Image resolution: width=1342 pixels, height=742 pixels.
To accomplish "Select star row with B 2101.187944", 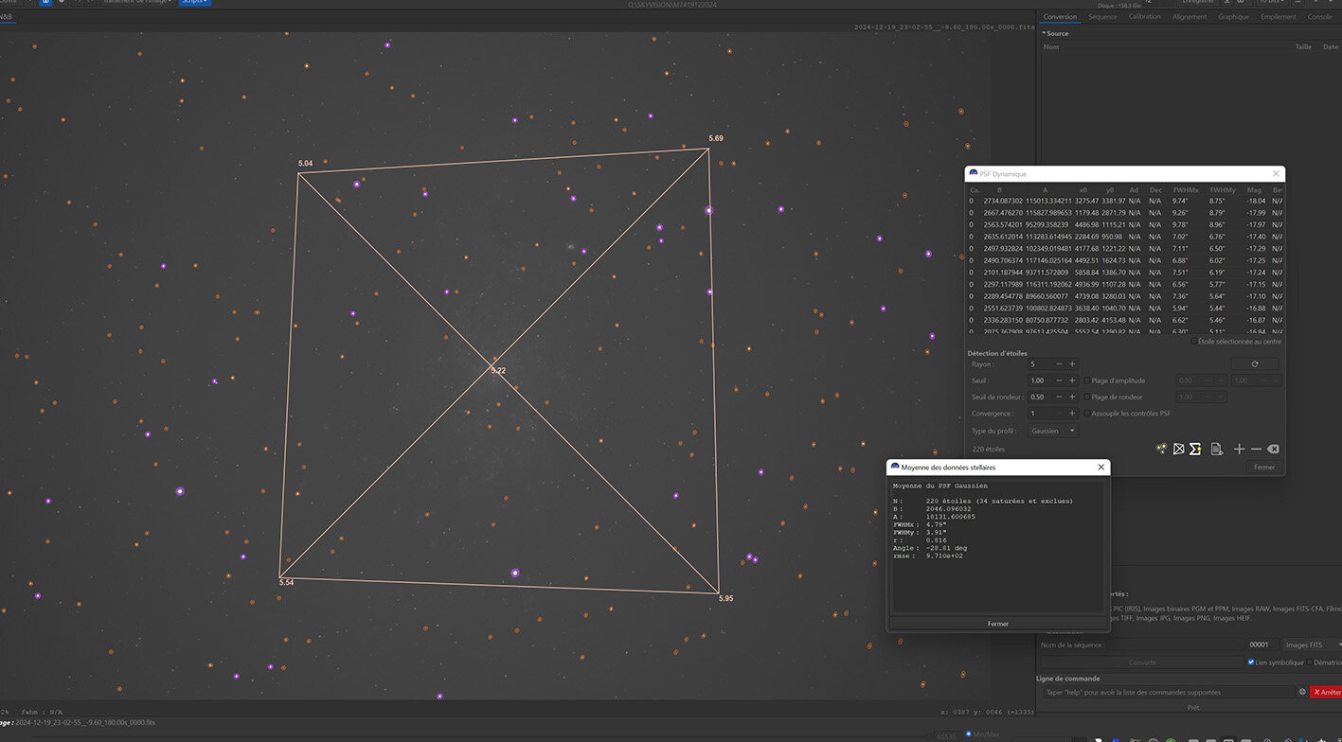I will [1124, 272].
